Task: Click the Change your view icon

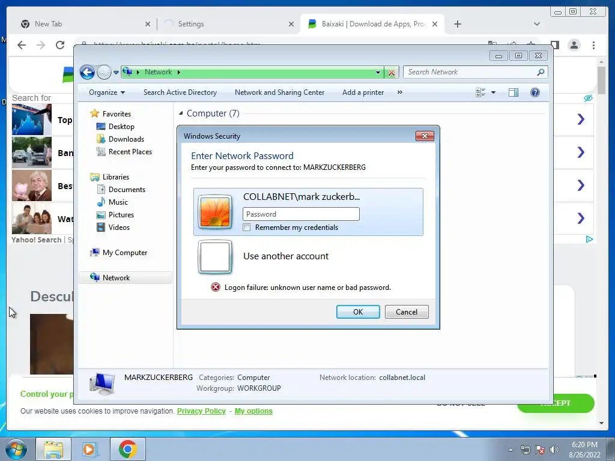Action: coord(480,92)
